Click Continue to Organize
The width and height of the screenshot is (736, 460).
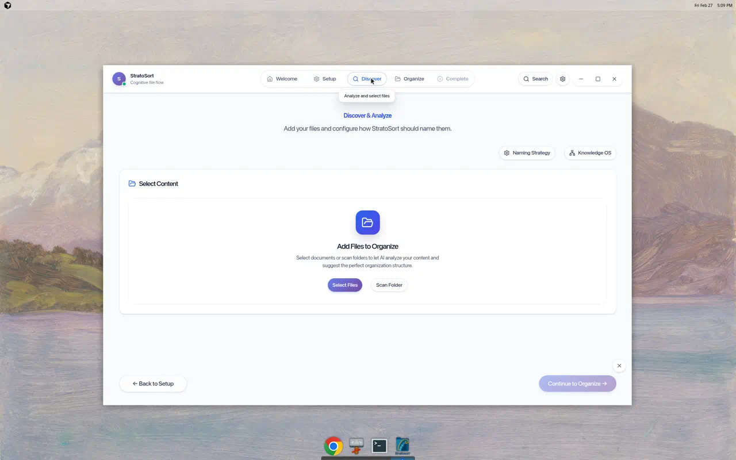point(577,384)
